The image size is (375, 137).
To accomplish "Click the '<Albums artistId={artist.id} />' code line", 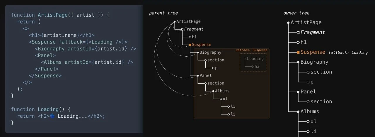I will click(x=87, y=62).
